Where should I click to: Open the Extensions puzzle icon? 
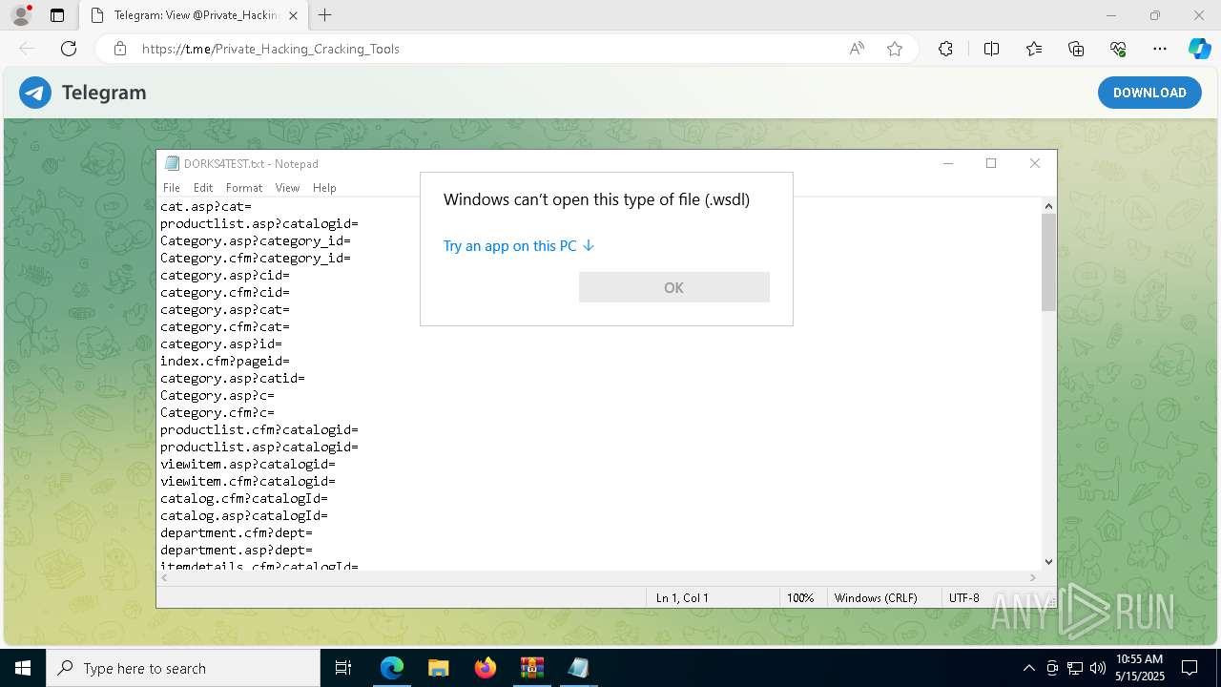click(945, 49)
